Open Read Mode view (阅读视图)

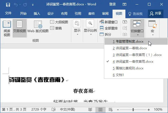pos(7,28)
